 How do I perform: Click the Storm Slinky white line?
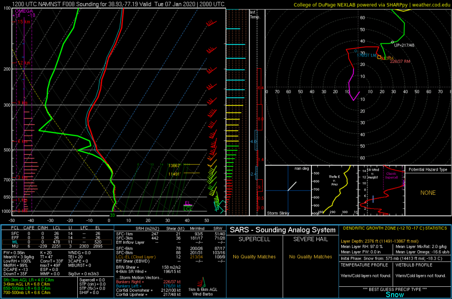[x=292, y=186]
